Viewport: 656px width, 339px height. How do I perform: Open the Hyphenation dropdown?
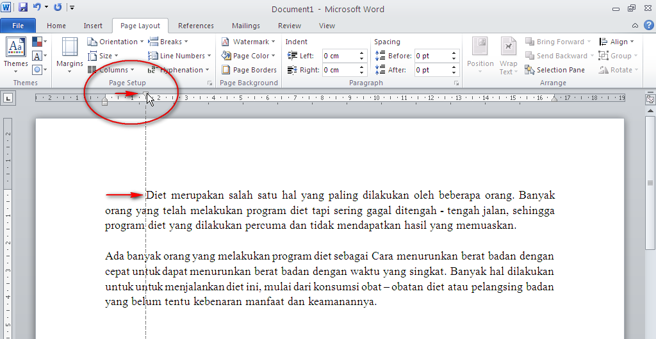(x=179, y=70)
